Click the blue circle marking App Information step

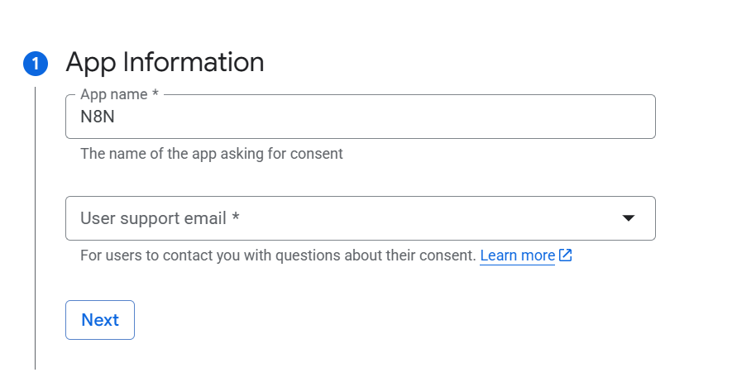(x=36, y=64)
